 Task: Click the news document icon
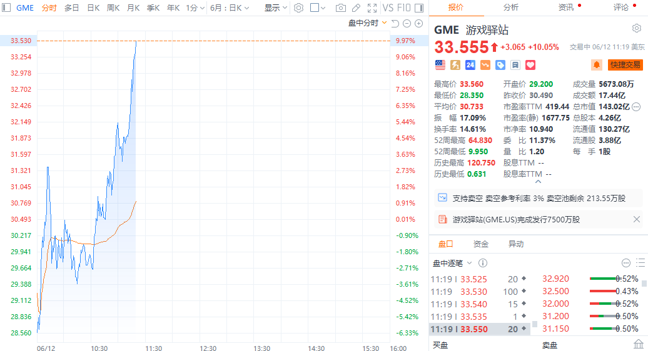point(442,219)
